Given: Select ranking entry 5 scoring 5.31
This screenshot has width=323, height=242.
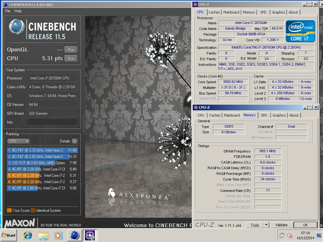Looking at the screenshot, I should point(42,176).
